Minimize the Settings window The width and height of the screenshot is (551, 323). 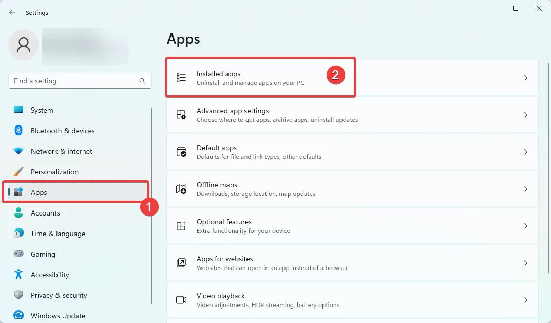coord(492,8)
